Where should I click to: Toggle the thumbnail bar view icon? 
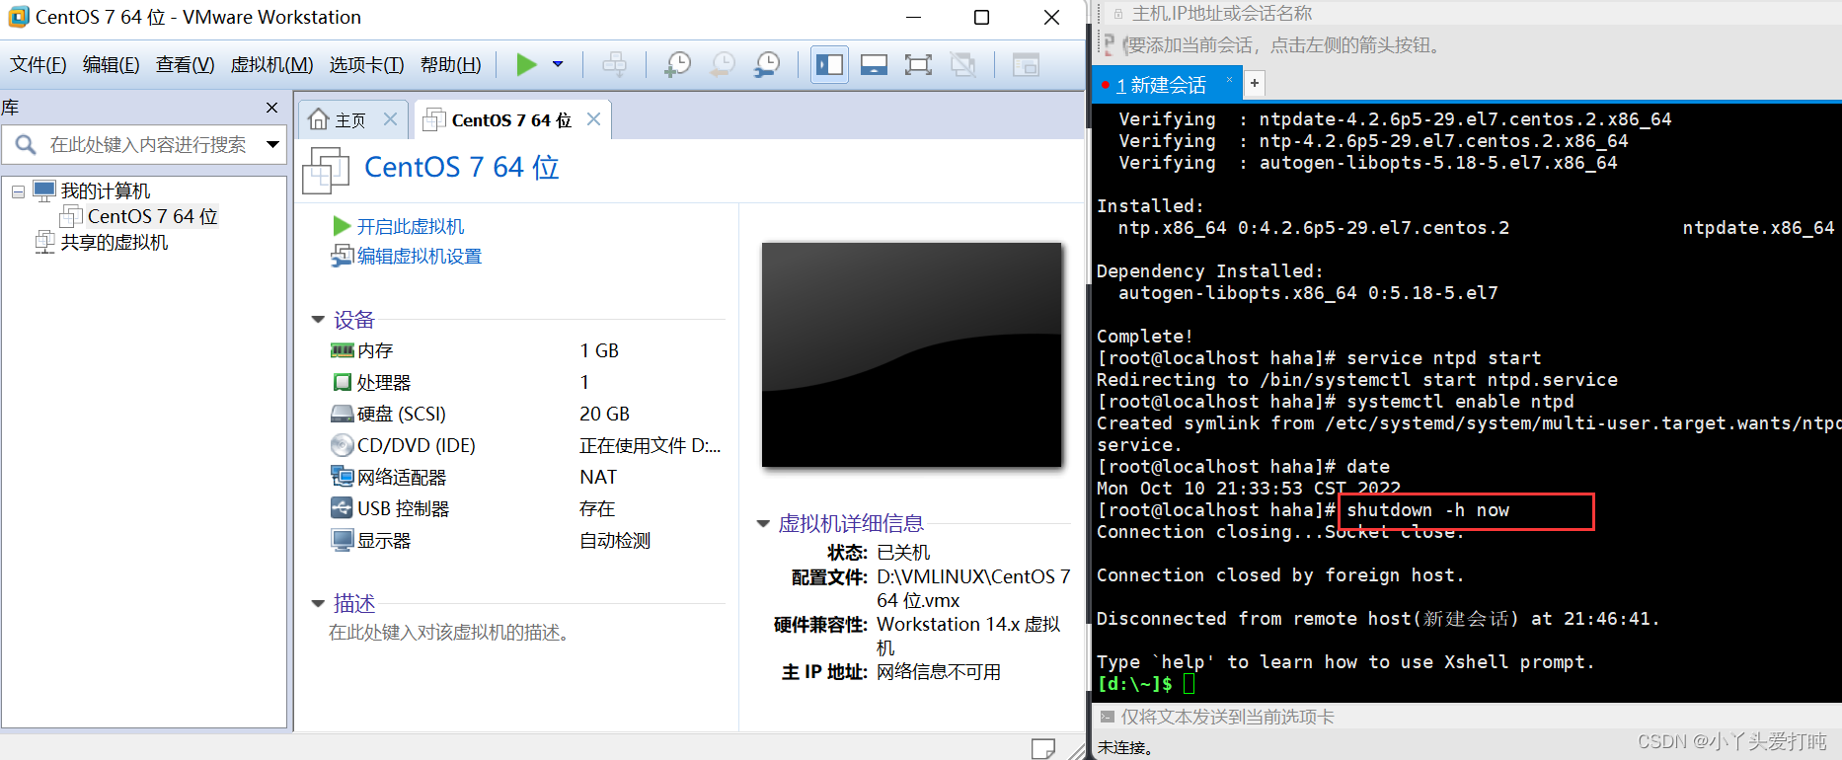(x=874, y=65)
